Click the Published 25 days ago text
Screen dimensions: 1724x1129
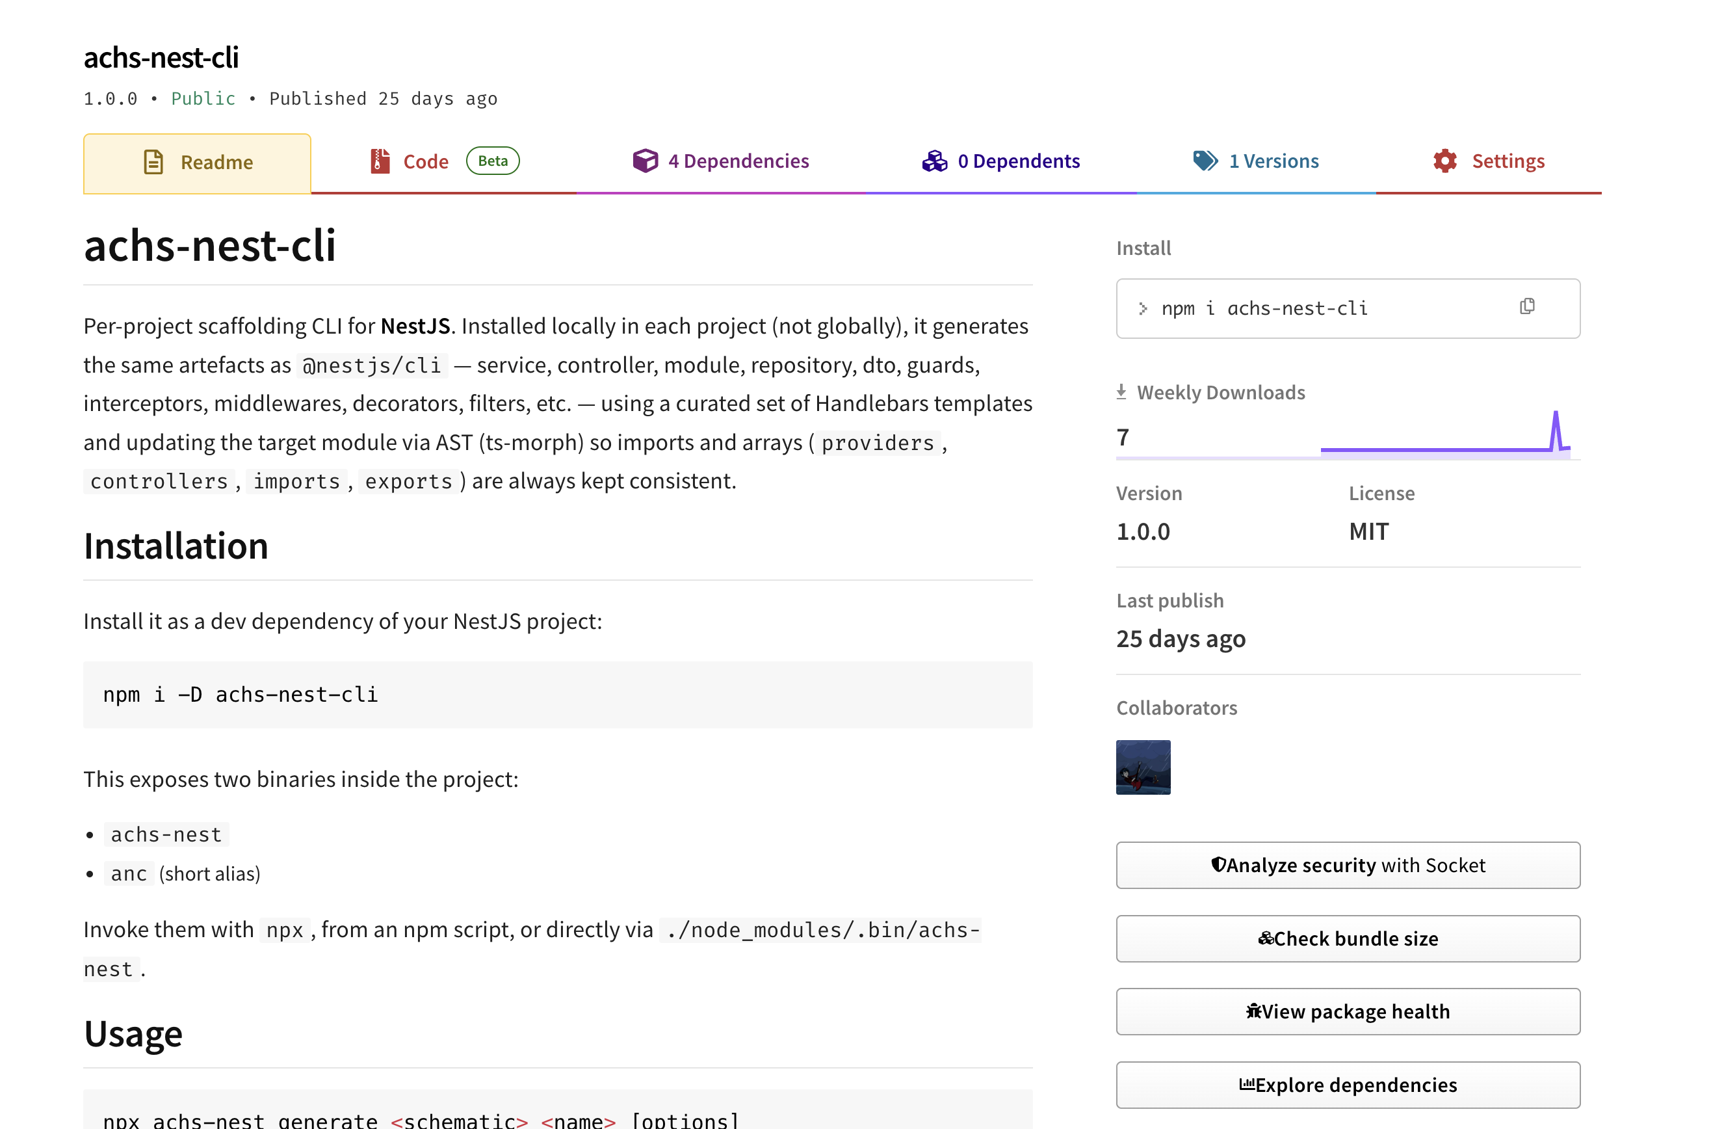pos(383,99)
